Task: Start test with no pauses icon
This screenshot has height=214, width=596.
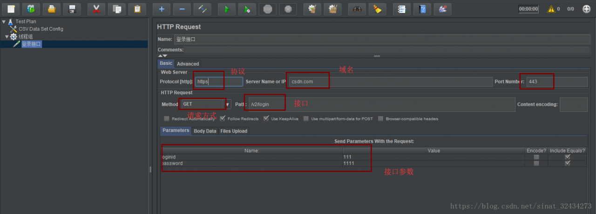Action: pos(247,9)
